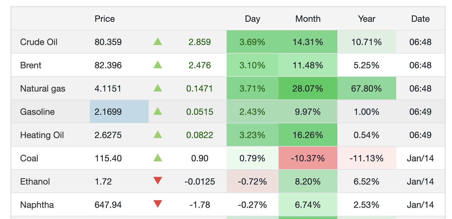The height and width of the screenshot is (219, 452).
Task: Click the red down arrow in Ethanol row
Action: click(x=158, y=181)
